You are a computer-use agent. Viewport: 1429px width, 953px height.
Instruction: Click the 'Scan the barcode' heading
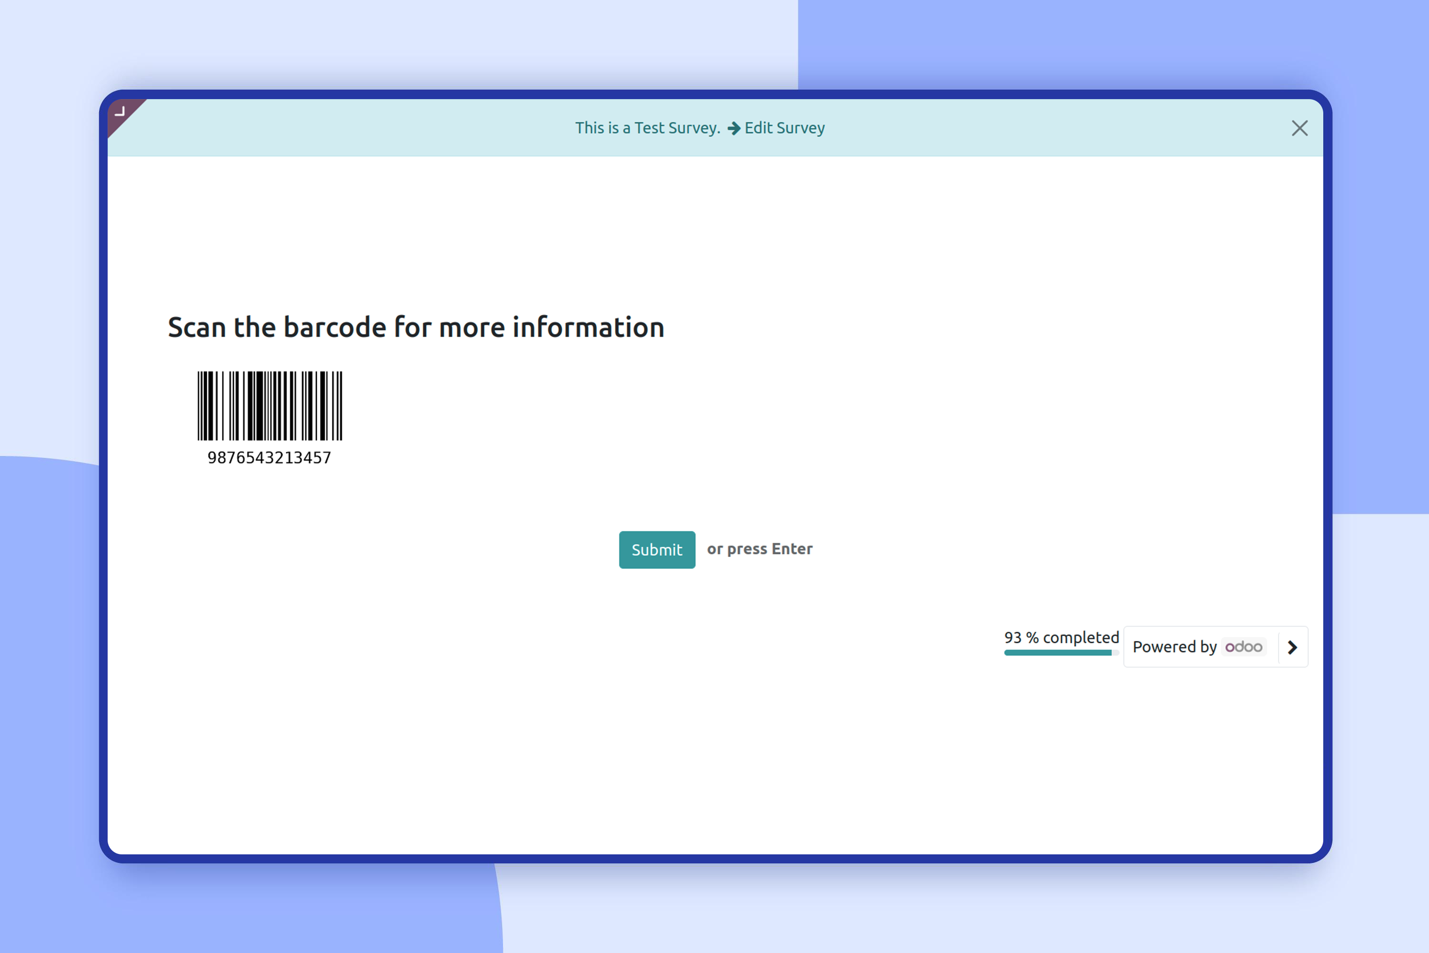click(415, 327)
